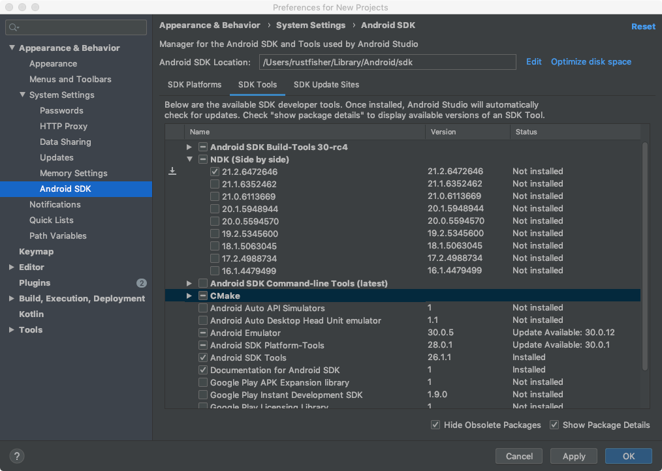This screenshot has height=471, width=662.
Task: Click the Android SDK Location path field
Action: pyautogui.click(x=386, y=62)
